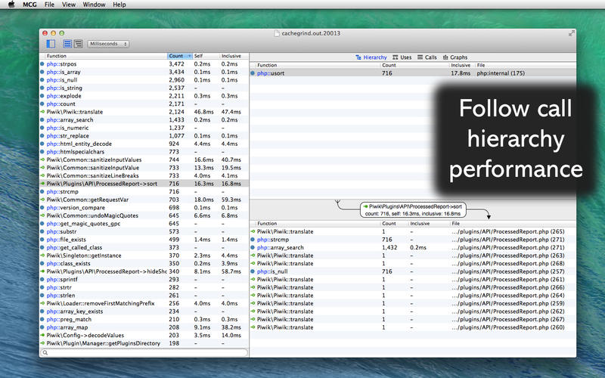Open the translate callee at ProcessedReport.php (265)

point(413,232)
